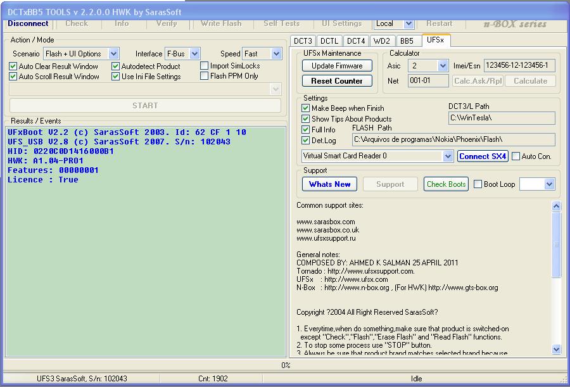Click the Imei/Esn input field
This screenshot has height=387, width=570.
[x=519, y=66]
